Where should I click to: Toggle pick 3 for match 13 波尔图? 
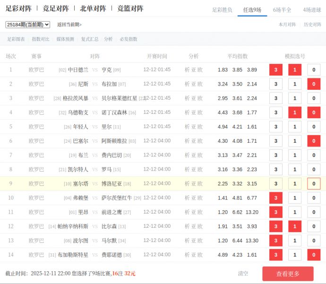(x=275, y=241)
